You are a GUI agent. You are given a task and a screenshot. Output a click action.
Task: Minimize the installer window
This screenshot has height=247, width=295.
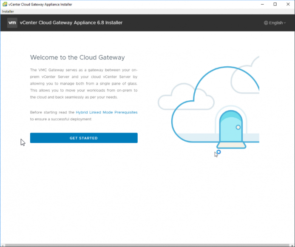(x=262, y=4)
